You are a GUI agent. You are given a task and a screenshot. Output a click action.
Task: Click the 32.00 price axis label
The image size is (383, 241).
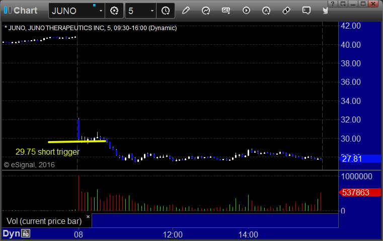pyautogui.click(x=351, y=119)
